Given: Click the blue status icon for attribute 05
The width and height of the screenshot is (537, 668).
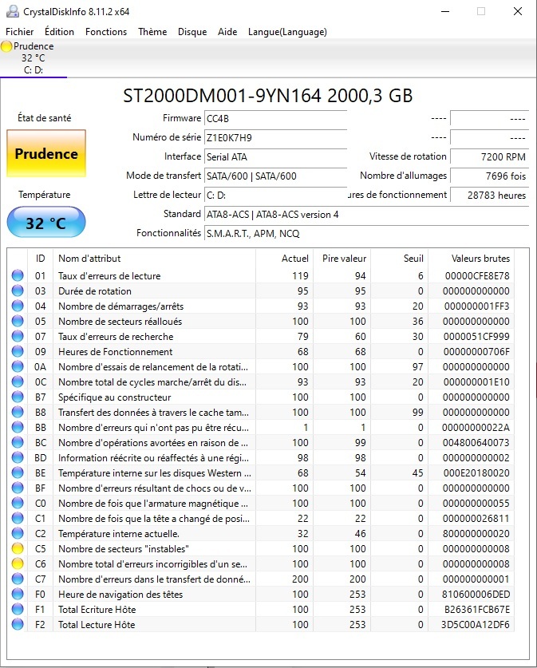Looking at the screenshot, I should pos(18,321).
